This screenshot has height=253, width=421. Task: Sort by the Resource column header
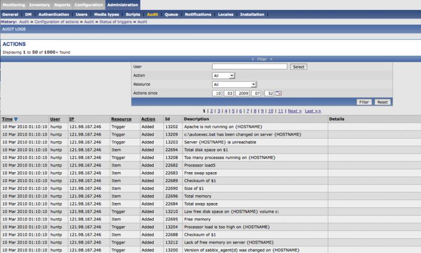pos(121,119)
